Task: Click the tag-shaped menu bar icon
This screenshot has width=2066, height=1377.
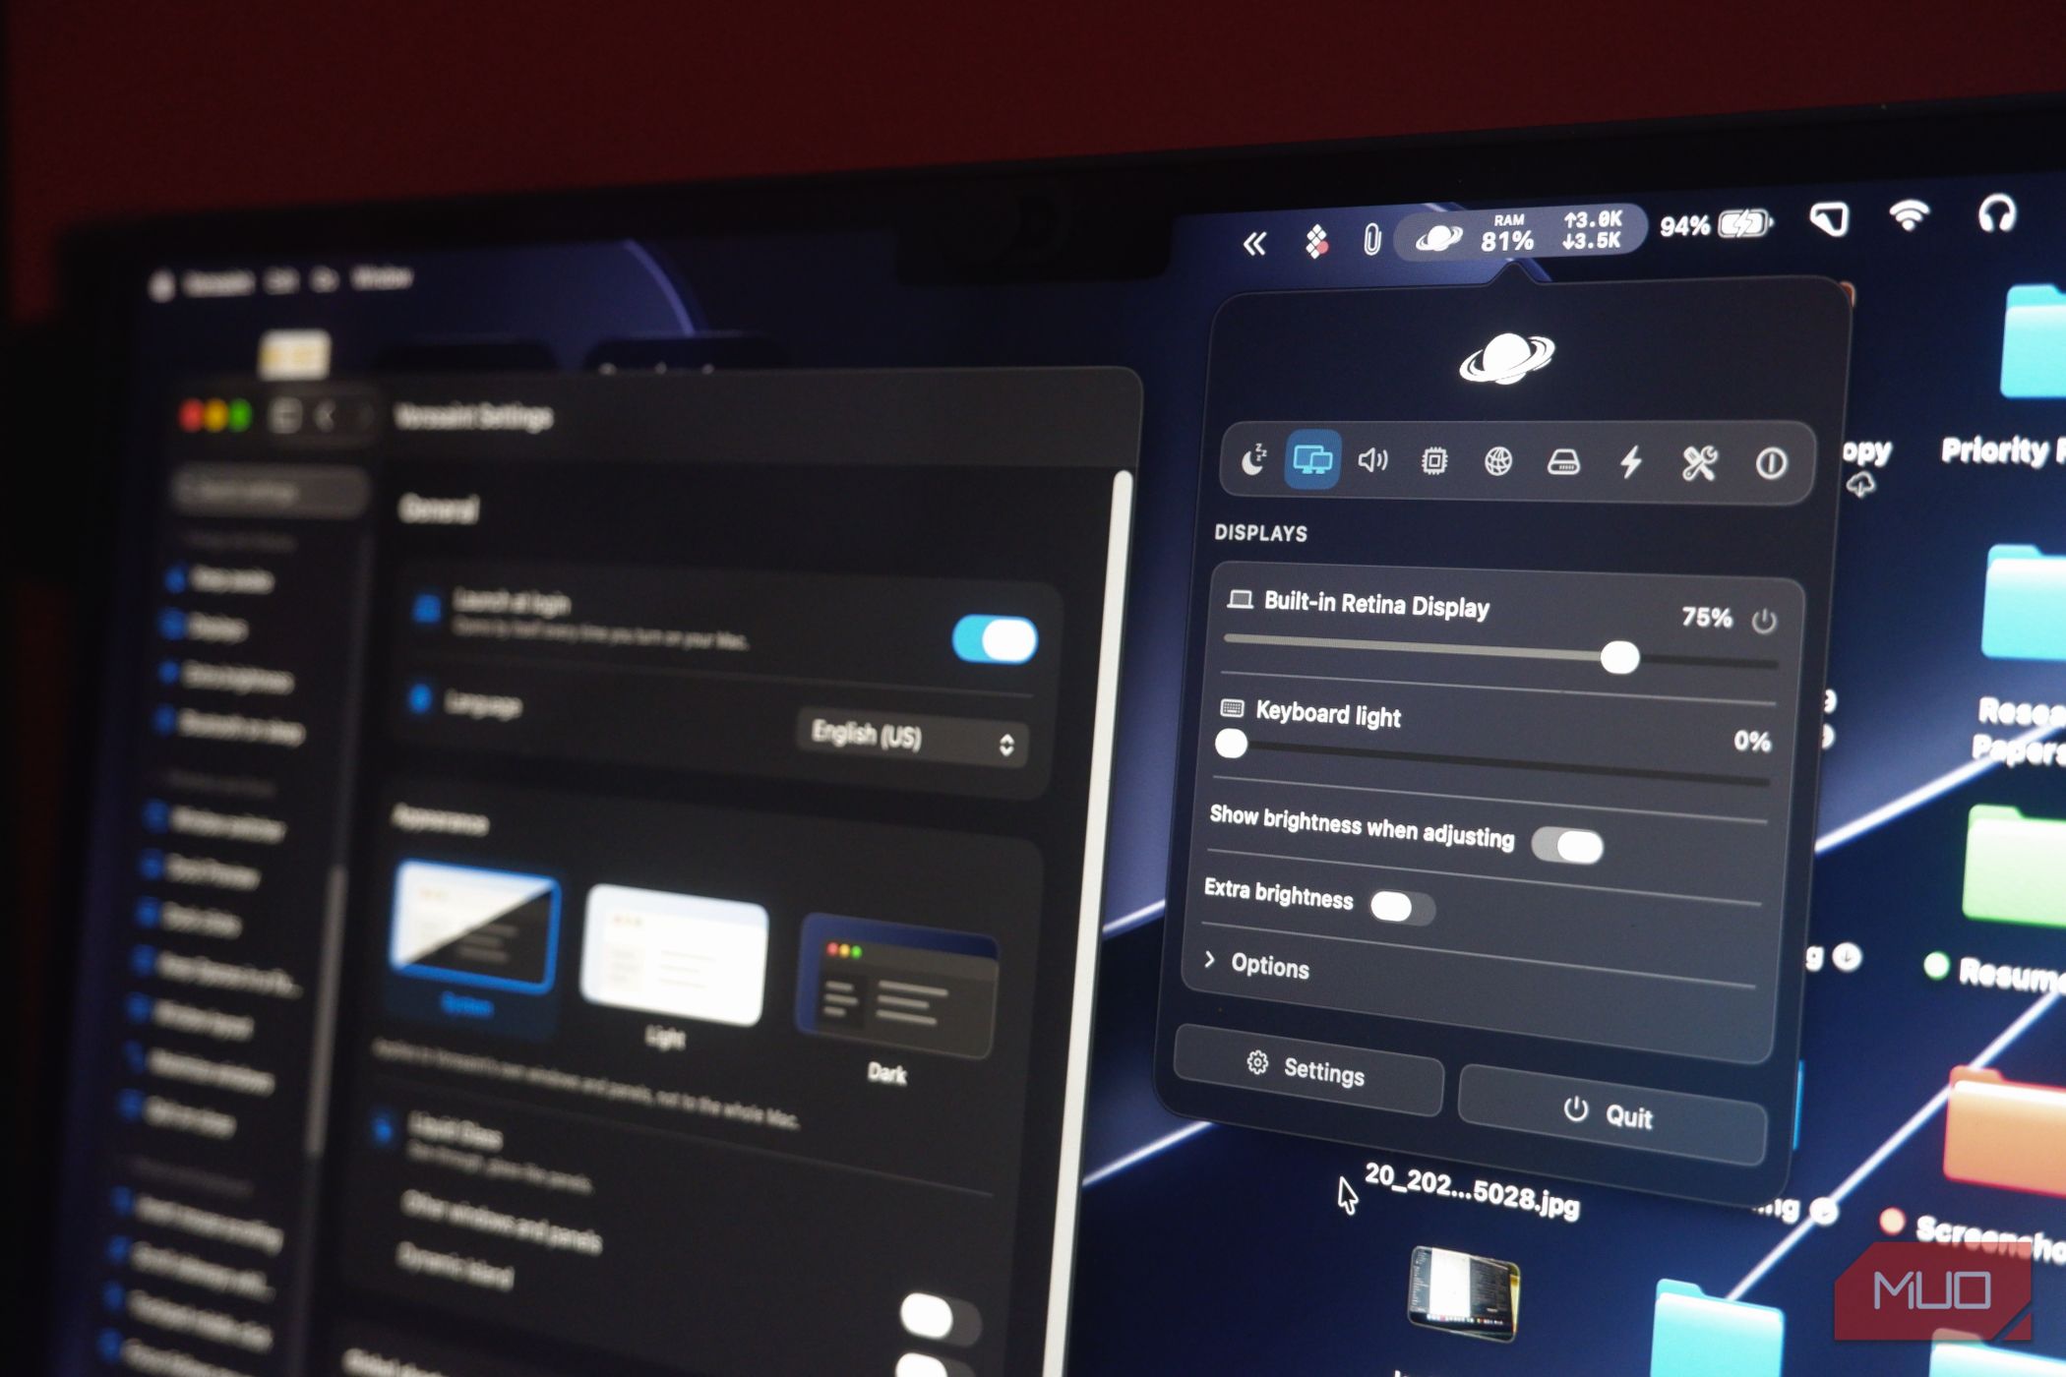Action: (x=1829, y=218)
